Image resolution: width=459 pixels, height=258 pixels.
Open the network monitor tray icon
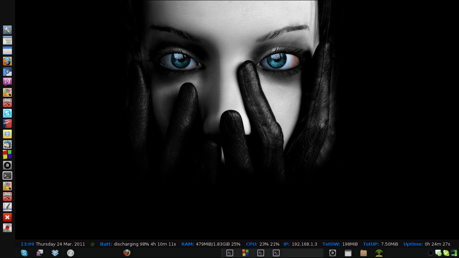point(454,253)
